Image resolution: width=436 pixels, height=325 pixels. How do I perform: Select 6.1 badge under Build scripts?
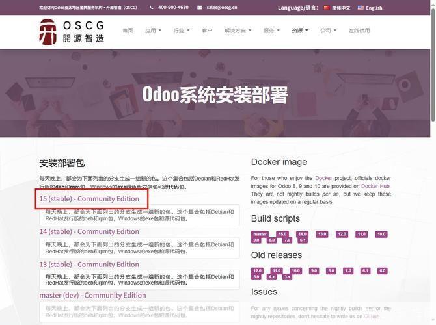tap(303, 240)
